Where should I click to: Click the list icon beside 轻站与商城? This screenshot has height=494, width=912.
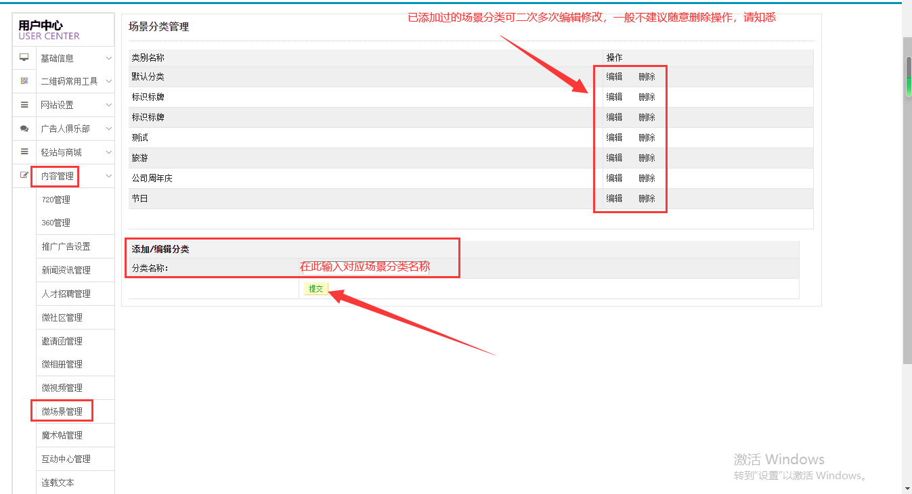pos(24,152)
